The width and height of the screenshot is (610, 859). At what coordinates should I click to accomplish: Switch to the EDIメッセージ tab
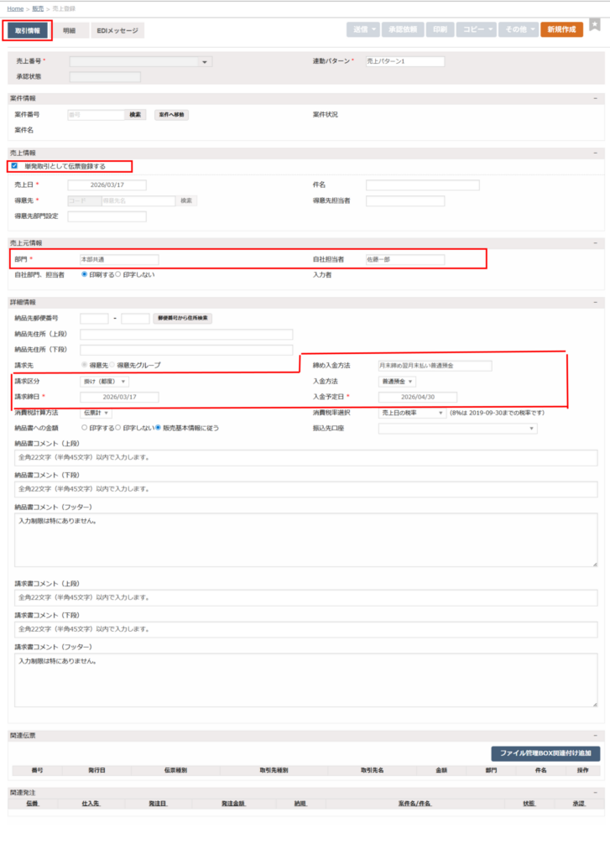[117, 30]
